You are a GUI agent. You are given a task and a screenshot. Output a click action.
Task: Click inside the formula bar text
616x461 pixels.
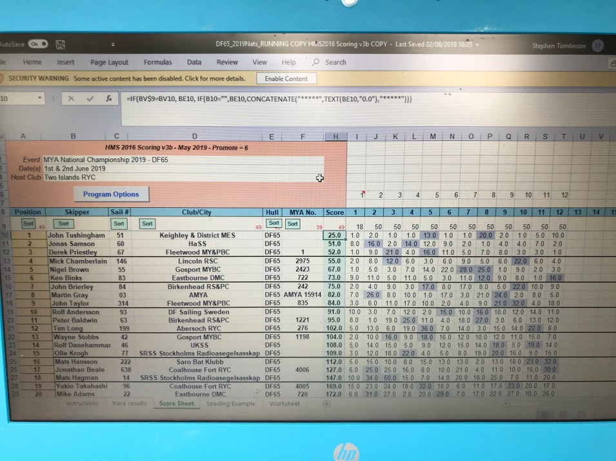[x=271, y=99]
